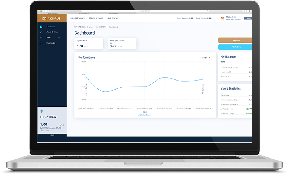The width and height of the screenshot is (288, 174).
Task: Toggle the NAVPerToken chart legend
Action: coord(144,115)
